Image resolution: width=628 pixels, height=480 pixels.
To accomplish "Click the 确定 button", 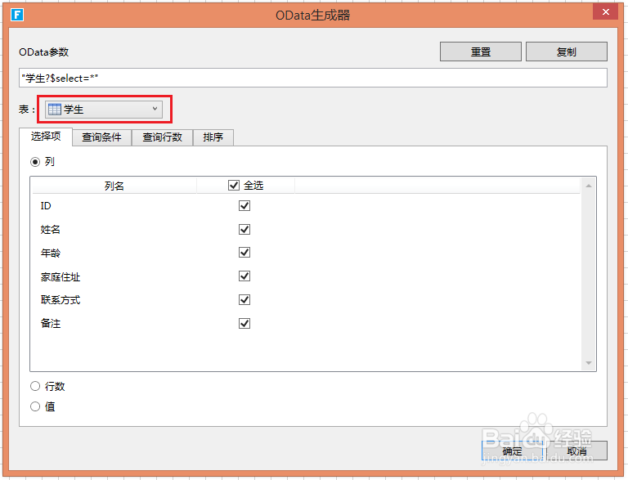I will 512,451.
